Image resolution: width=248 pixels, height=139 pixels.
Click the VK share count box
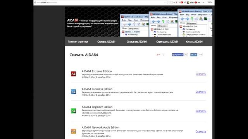pos(200,55)
